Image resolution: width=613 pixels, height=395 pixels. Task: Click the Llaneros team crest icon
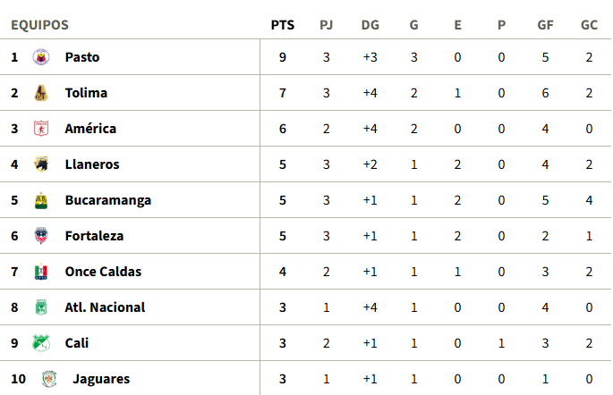pyautogui.click(x=39, y=164)
